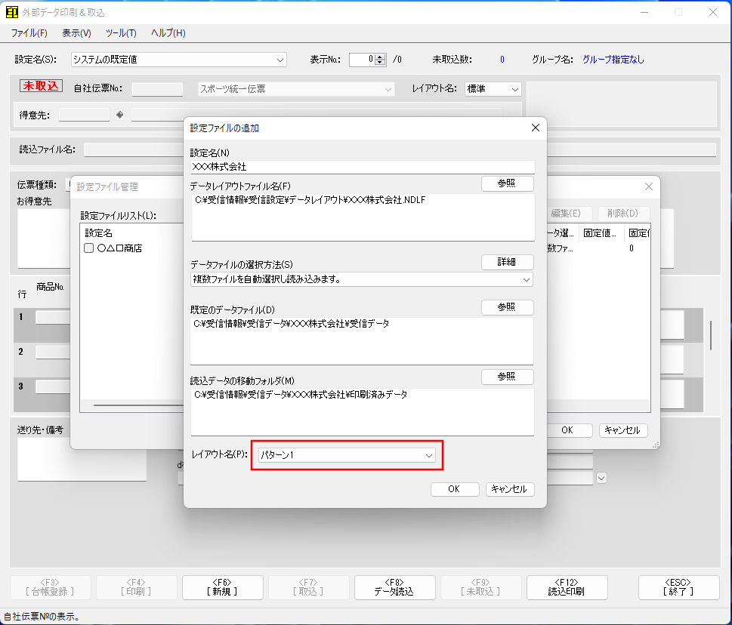Select row 1 in the 商品 grid
This screenshot has width=732, height=625.
tap(21, 317)
